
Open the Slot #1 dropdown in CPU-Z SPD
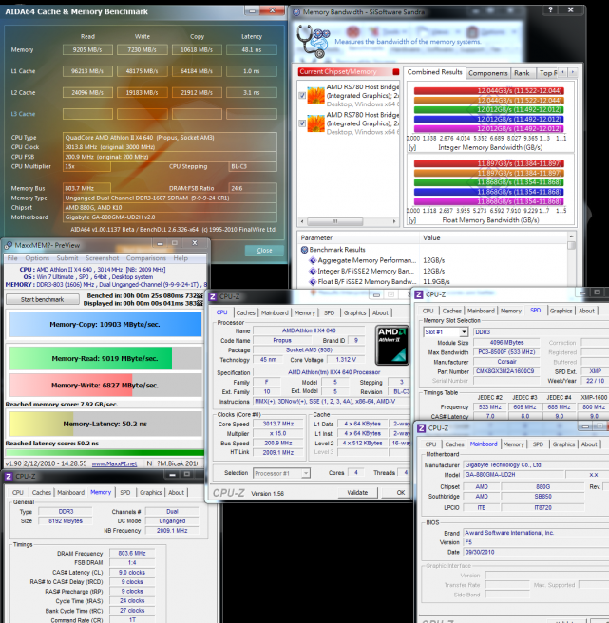[464, 332]
